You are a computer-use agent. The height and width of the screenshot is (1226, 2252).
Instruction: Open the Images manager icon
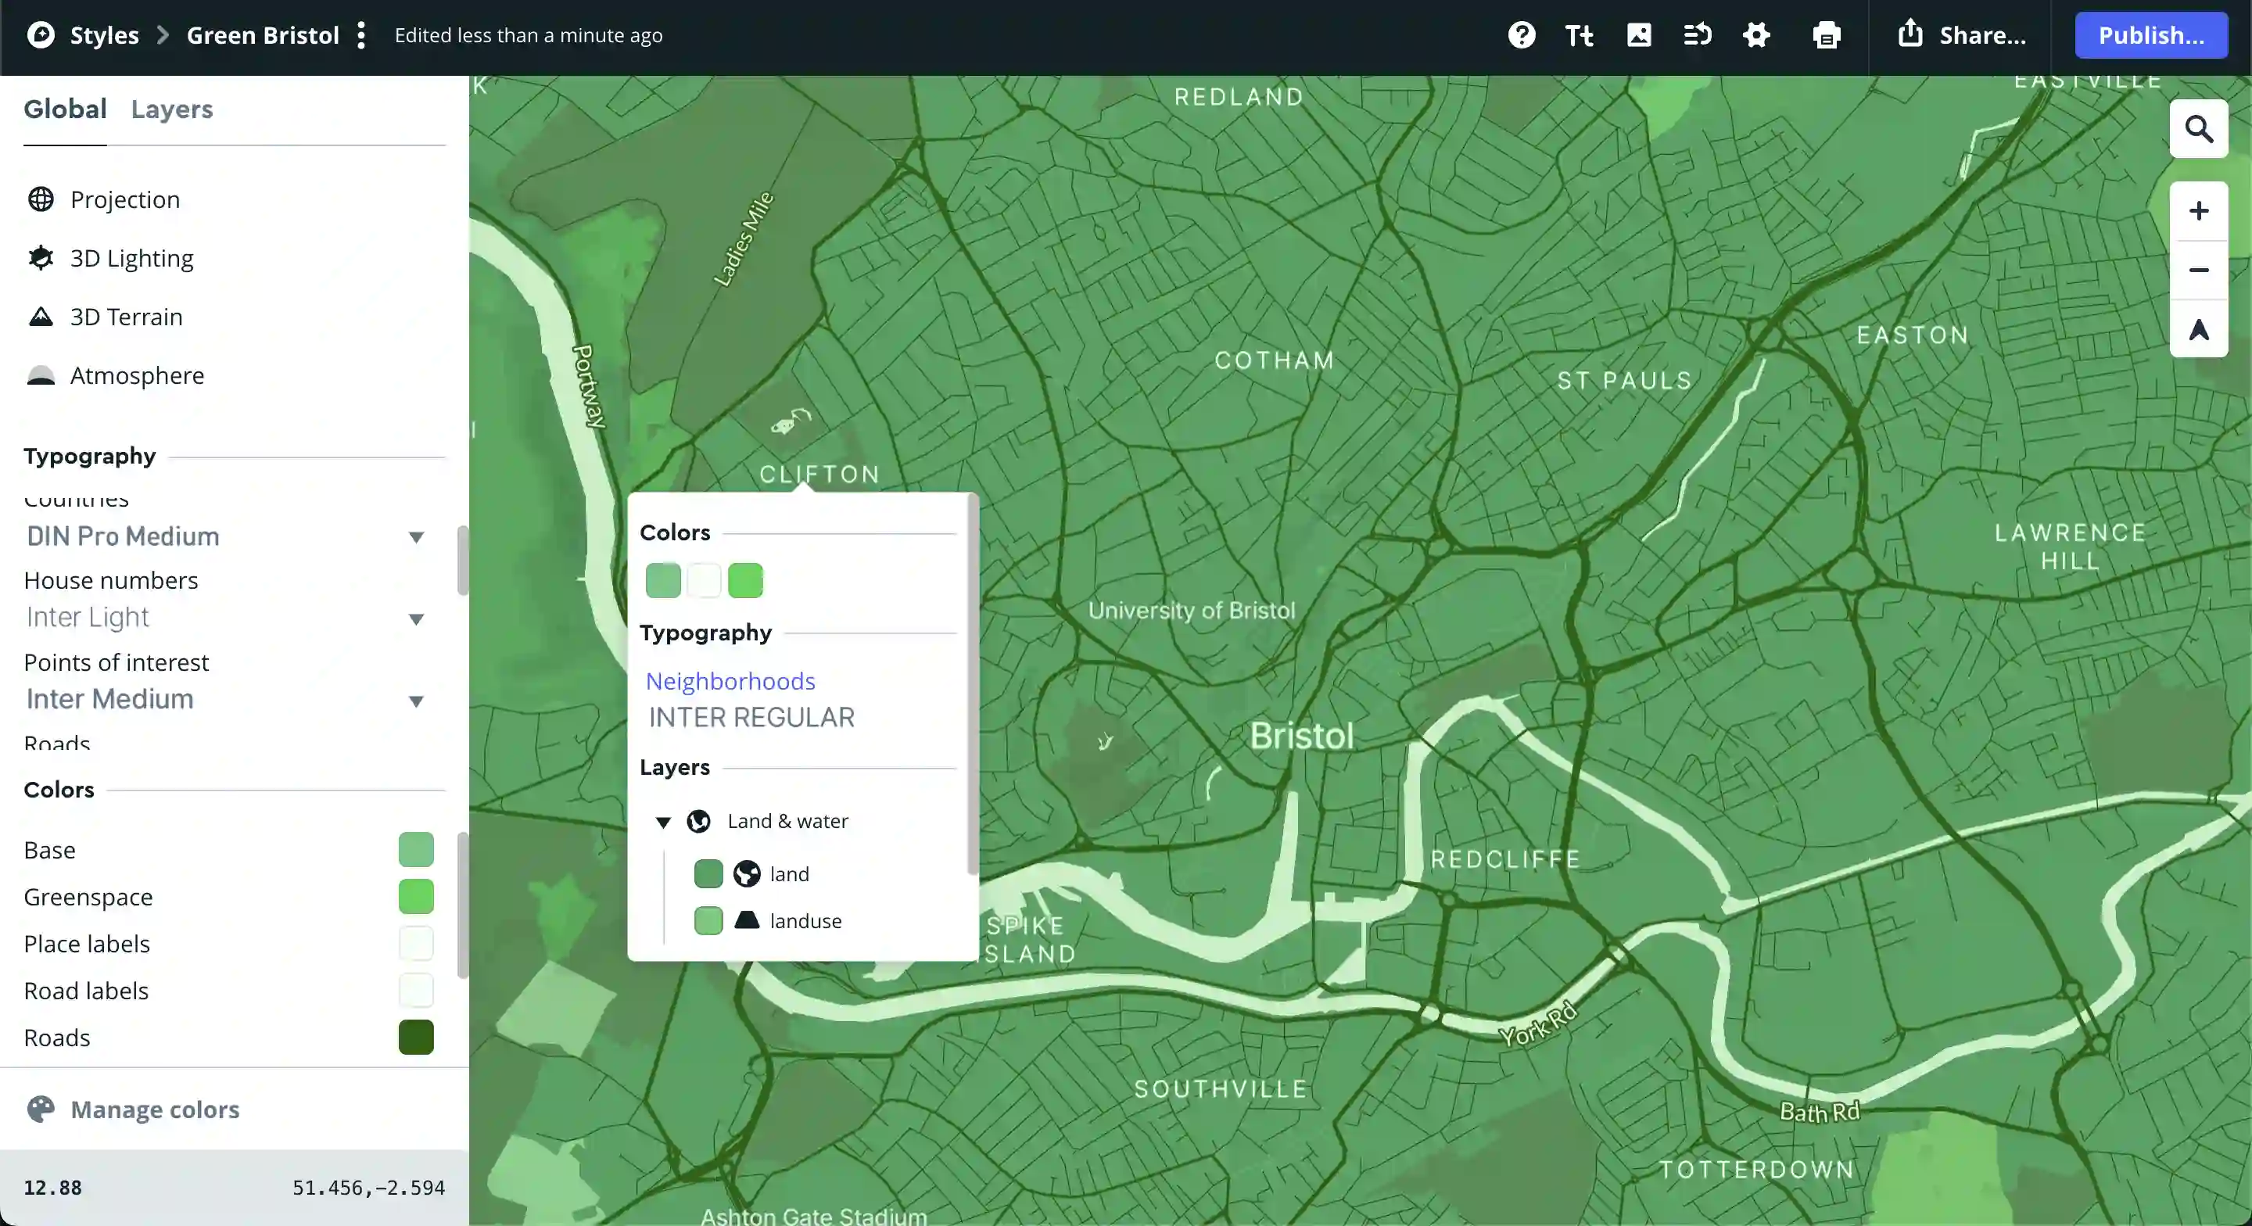[1638, 35]
